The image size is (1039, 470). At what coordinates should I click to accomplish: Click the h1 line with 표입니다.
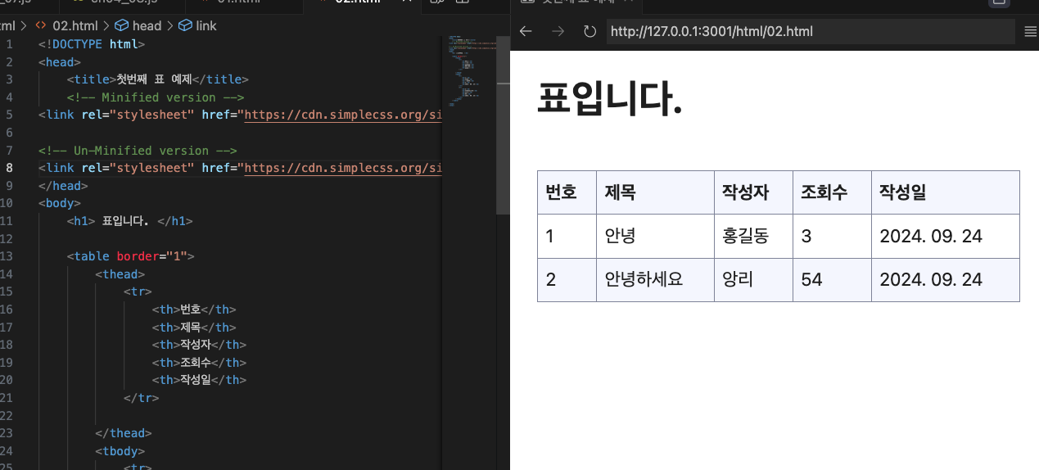pos(129,221)
